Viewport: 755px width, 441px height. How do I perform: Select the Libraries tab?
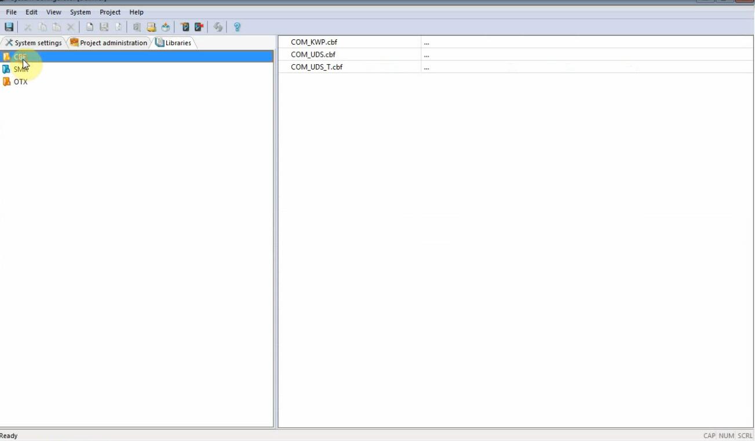pos(173,43)
